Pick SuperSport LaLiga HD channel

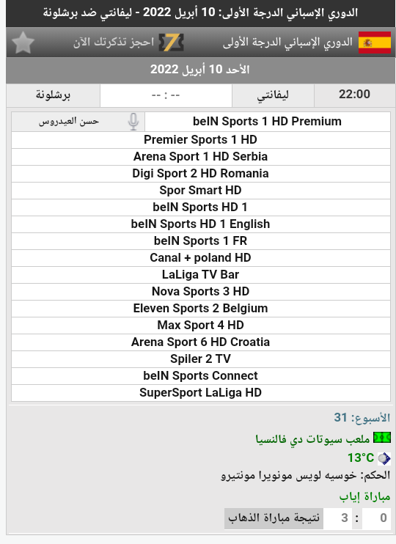(x=201, y=393)
